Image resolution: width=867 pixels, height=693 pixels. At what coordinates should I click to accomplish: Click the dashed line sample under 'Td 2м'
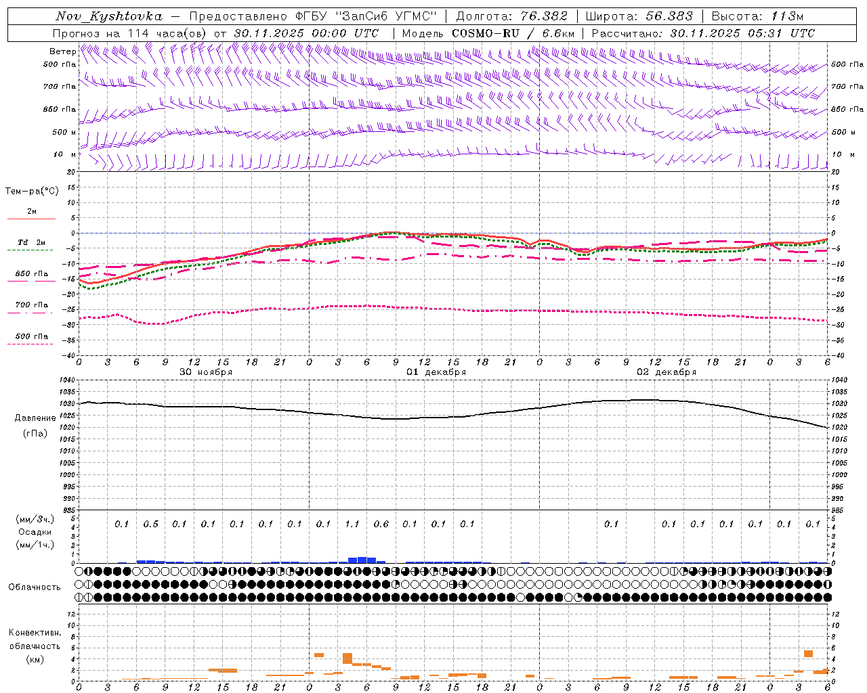tap(30, 250)
